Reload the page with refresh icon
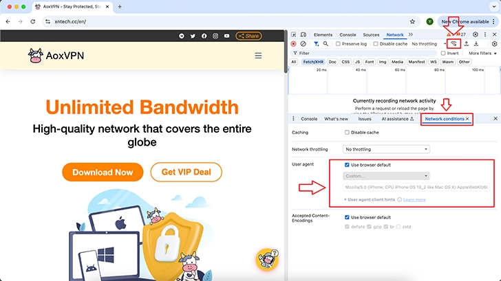This screenshot has width=501, height=281. tap(33, 21)
